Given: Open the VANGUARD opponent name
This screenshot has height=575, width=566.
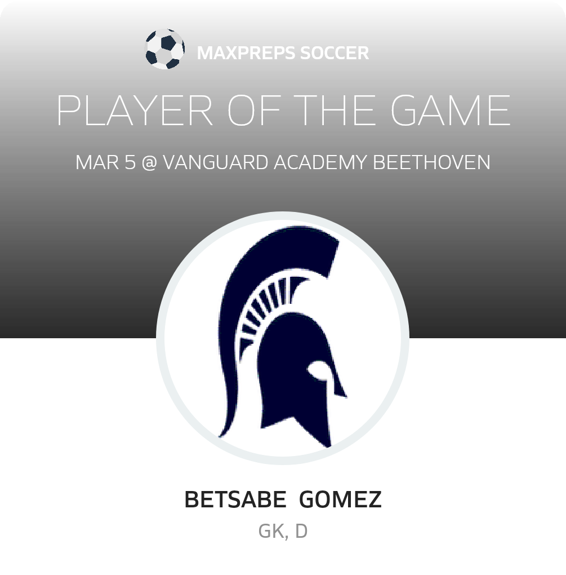Looking at the screenshot, I should 216,162.
